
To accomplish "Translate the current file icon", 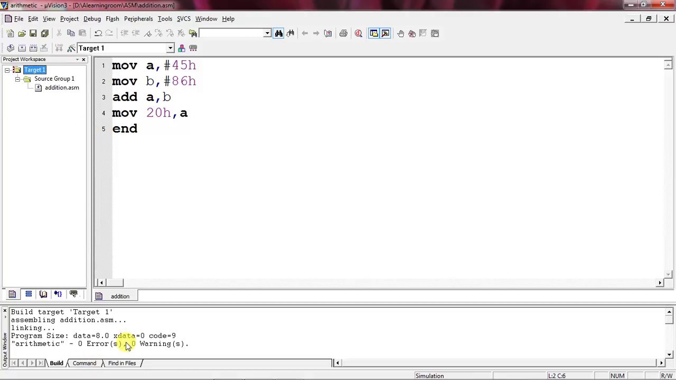I will [x=11, y=48].
